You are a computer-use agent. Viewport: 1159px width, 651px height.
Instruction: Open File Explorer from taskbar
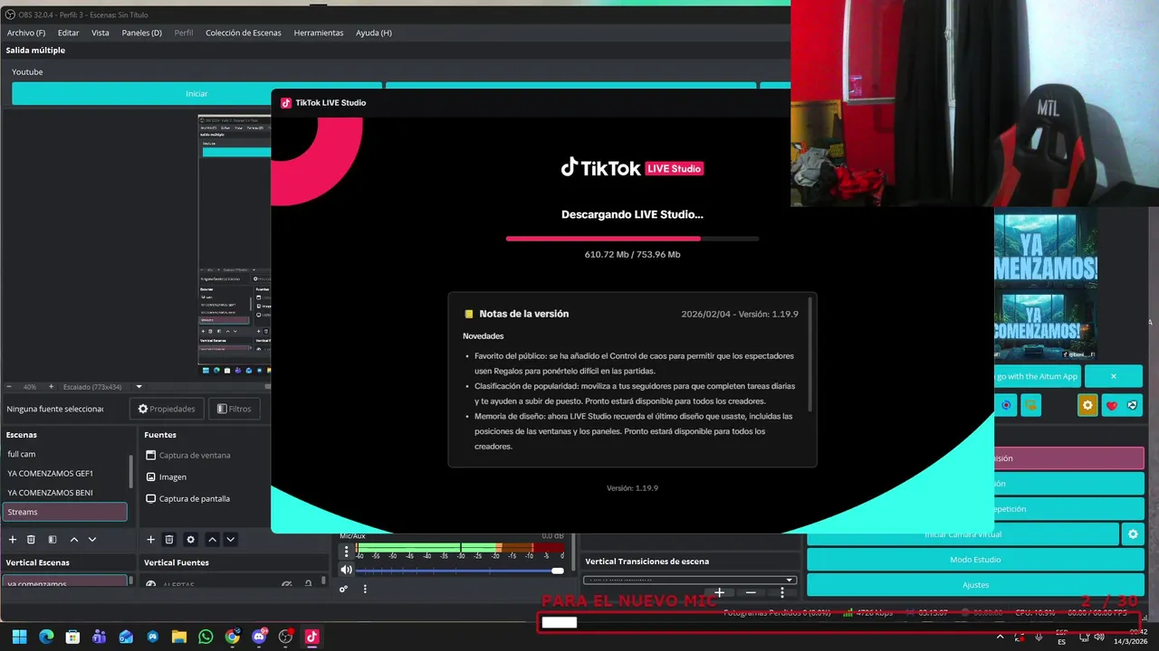(179, 637)
